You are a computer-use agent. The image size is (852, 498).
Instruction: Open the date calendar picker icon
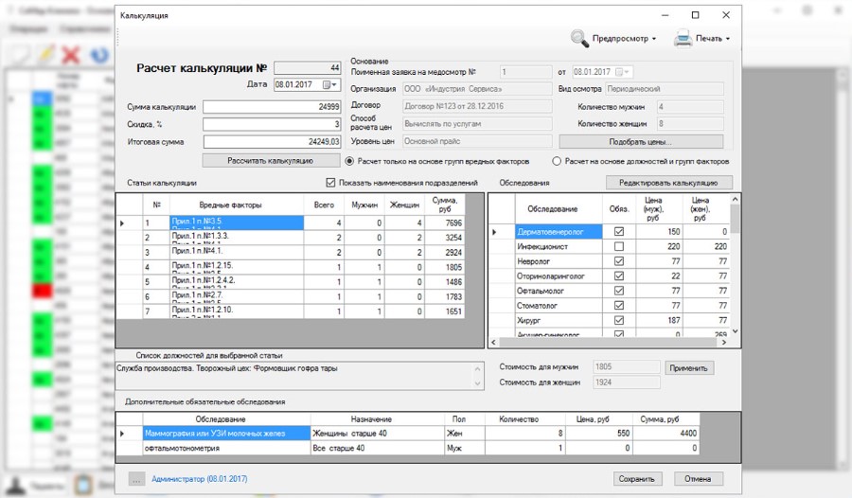(x=328, y=84)
